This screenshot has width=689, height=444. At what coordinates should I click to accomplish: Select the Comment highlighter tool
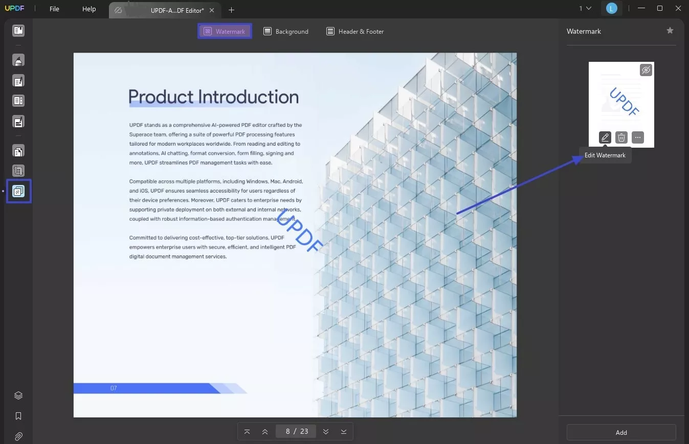[x=18, y=60]
